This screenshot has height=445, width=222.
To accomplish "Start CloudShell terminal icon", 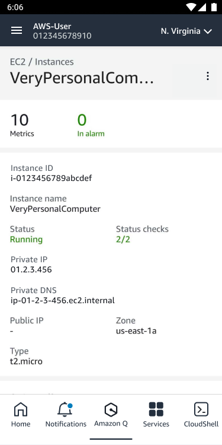I will 201,409.
